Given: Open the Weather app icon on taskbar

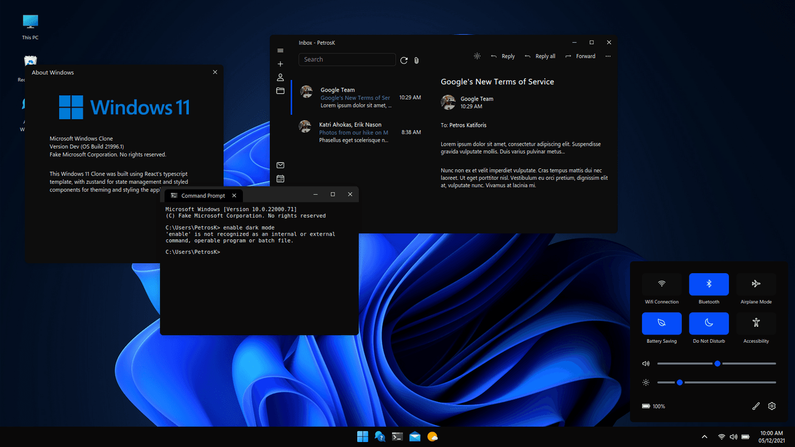Looking at the screenshot, I should (432, 437).
